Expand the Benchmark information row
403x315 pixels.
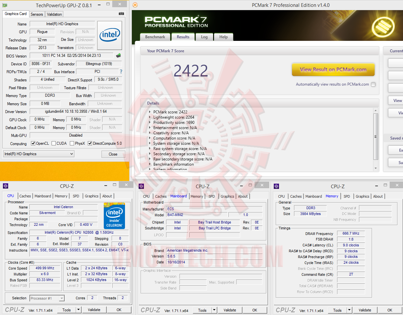point(150,164)
